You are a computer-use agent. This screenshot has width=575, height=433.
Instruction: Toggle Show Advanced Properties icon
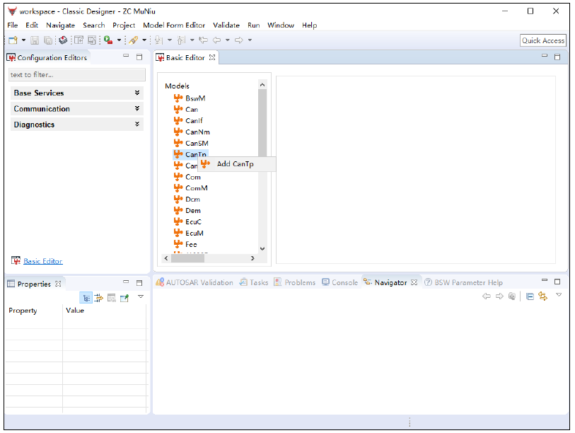click(98, 298)
